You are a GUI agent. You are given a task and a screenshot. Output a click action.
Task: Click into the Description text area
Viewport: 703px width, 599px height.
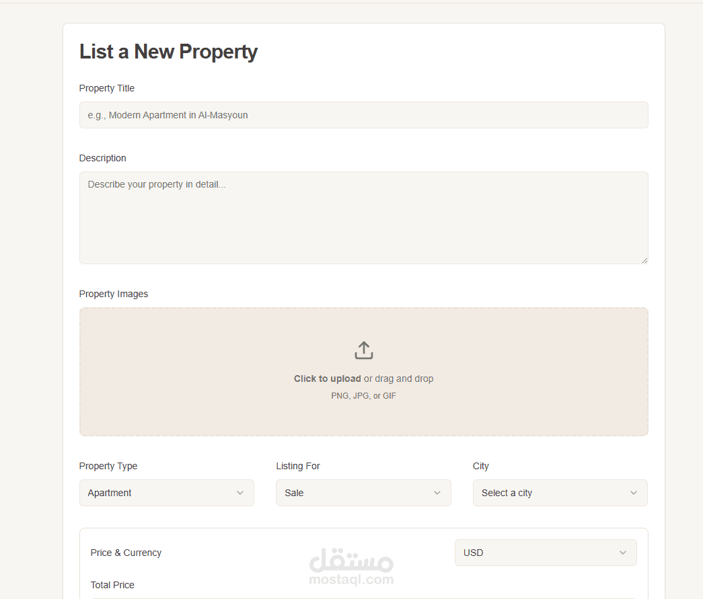tap(363, 217)
